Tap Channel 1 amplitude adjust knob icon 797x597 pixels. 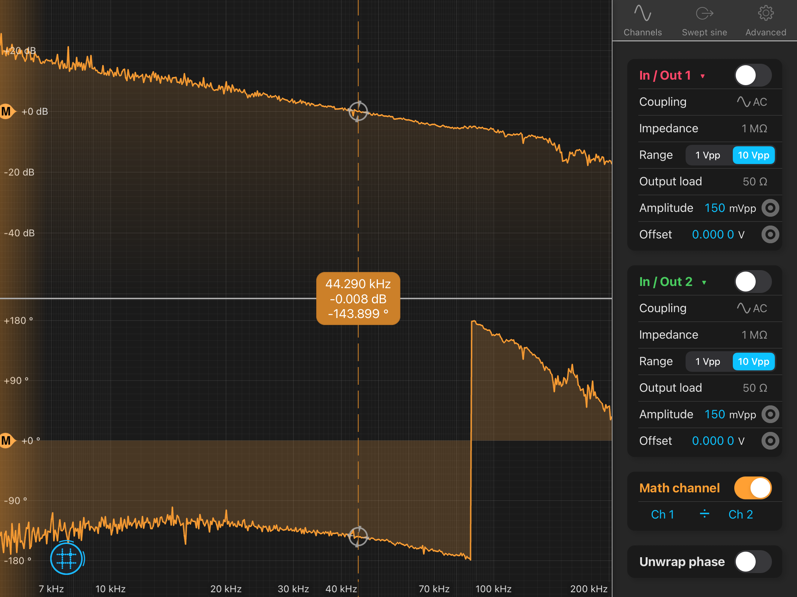pyautogui.click(x=770, y=208)
